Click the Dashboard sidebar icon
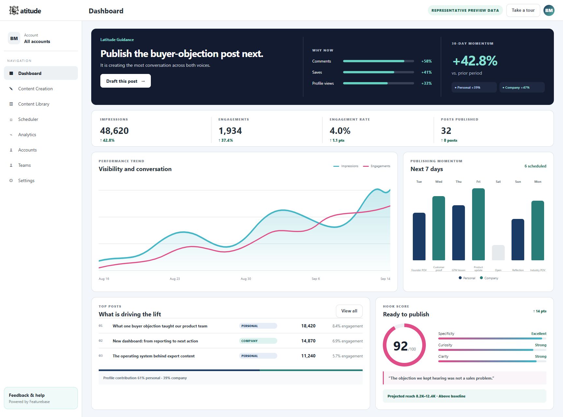Screen dimensions: 563x417 pyautogui.click(x=11, y=73)
